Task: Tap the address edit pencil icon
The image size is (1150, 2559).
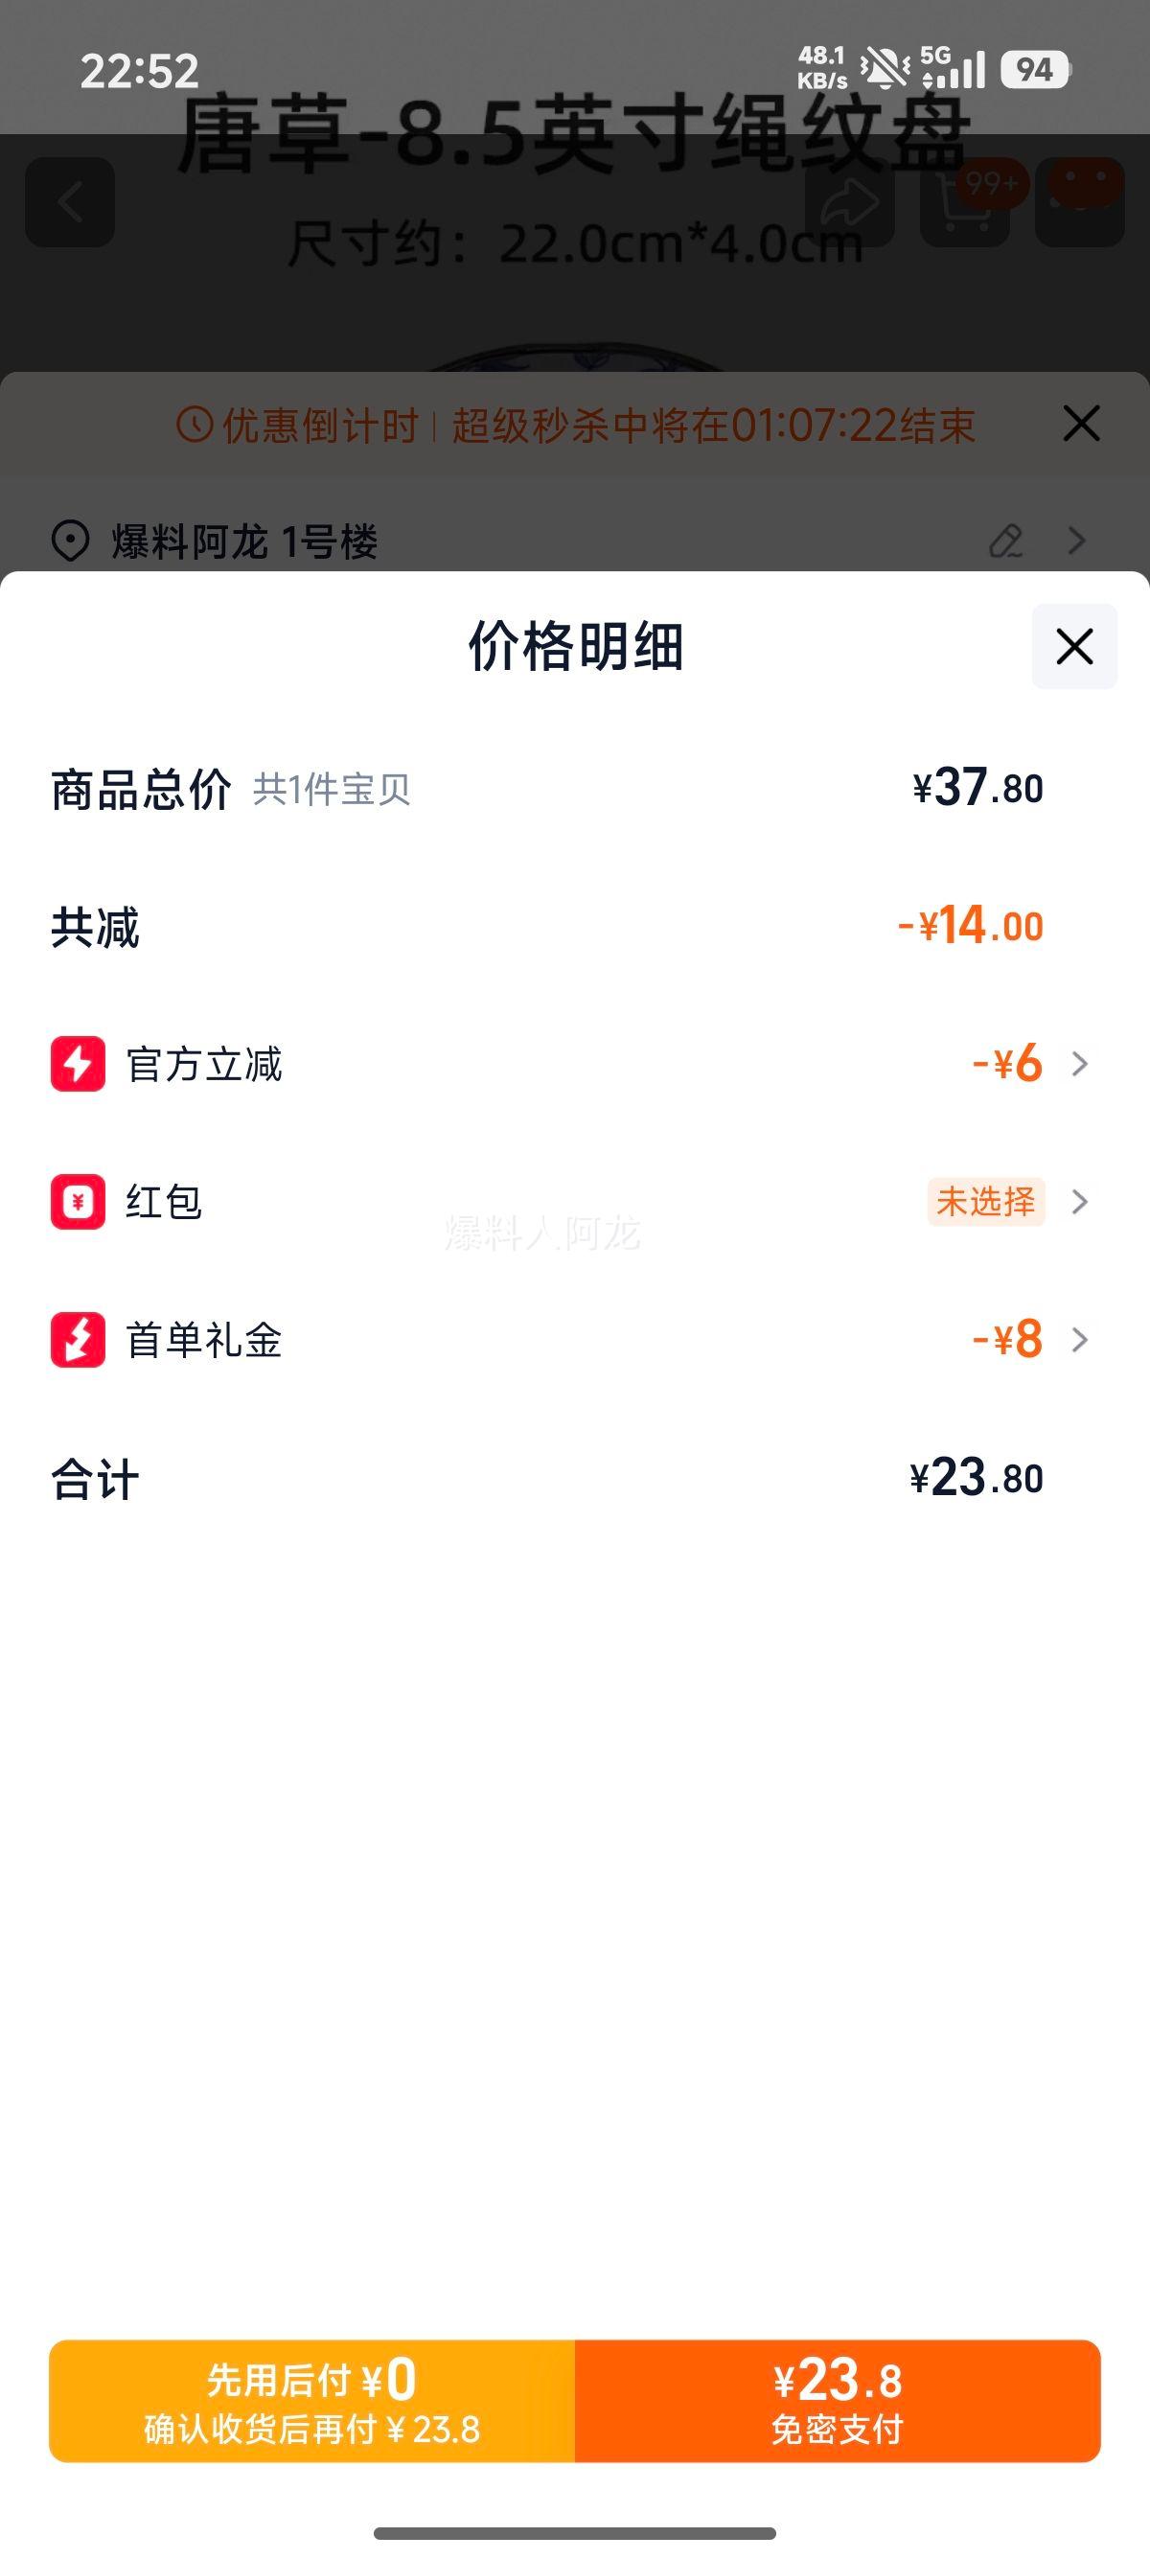Action: pos(1006,542)
